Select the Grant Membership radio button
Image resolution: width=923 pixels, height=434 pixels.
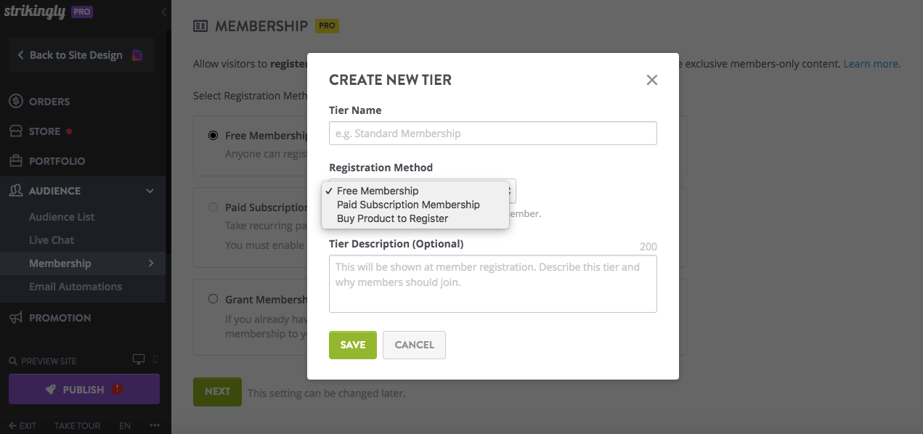click(x=213, y=298)
